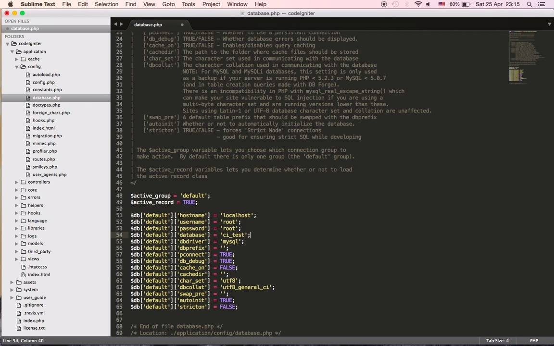This screenshot has height=346, width=554.
Task: Open the Sublime Text application menu
Action: (x=38, y=4)
